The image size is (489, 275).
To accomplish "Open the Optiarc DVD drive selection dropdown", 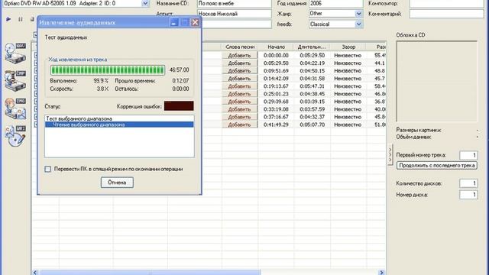I will tap(145, 3).
